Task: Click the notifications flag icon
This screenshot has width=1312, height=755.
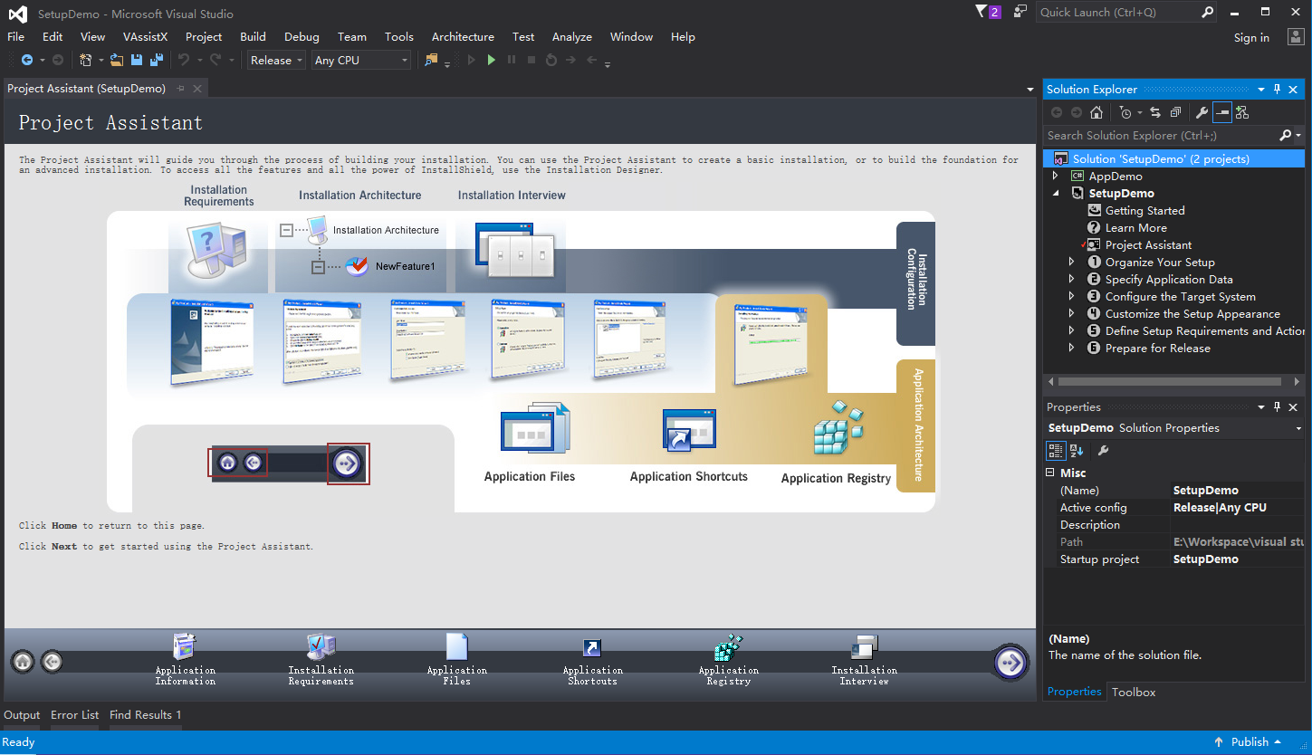Action: [982, 12]
